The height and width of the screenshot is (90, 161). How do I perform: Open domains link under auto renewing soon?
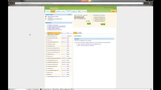point(50,20)
